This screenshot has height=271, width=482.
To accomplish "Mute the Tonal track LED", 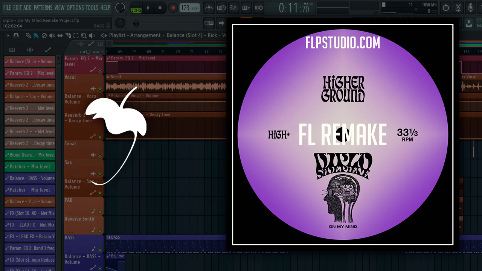I will tap(100, 155).
